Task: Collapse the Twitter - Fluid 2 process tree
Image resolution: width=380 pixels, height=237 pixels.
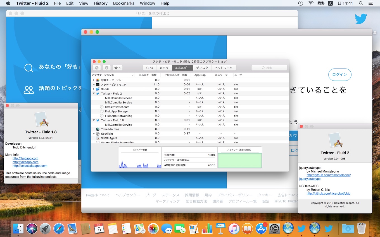Action: [93, 93]
